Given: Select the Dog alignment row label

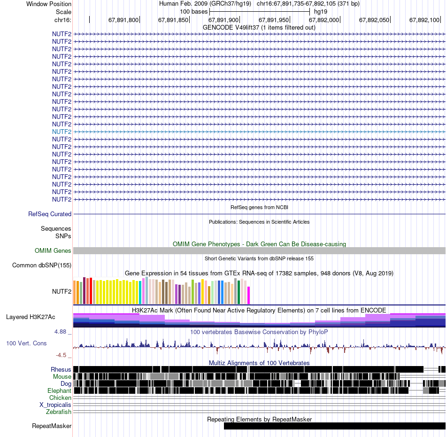Looking at the screenshot, I should [x=66, y=384].
